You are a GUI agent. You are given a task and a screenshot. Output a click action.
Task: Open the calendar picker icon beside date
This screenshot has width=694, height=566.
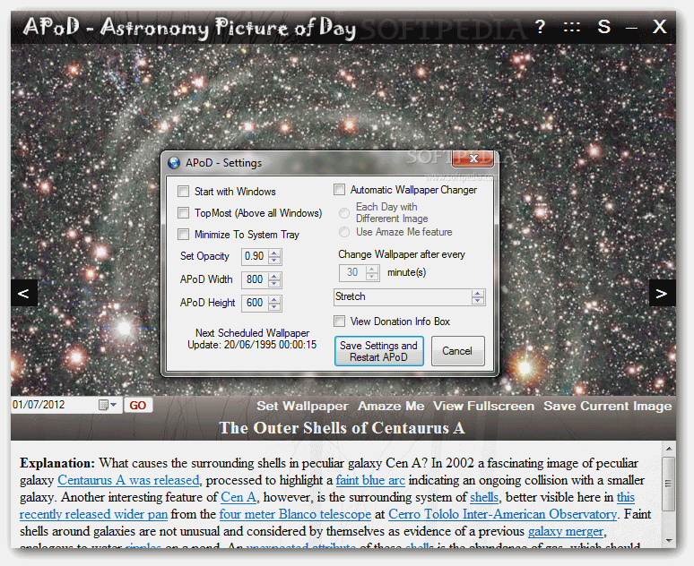[x=103, y=405]
